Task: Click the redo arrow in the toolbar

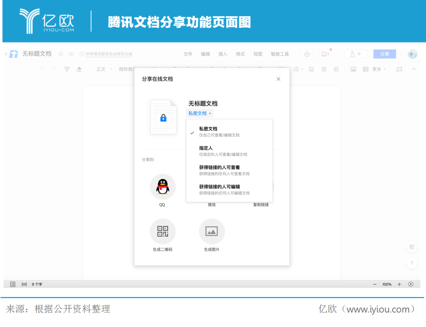Action: [55, 69]
